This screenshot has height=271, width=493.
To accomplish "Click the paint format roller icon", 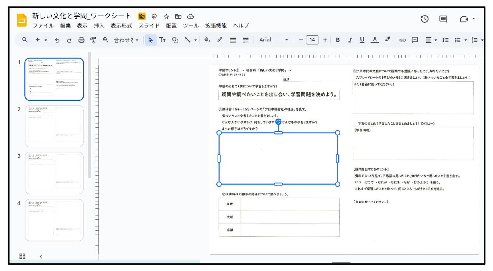I will click(x=93, y=40).
